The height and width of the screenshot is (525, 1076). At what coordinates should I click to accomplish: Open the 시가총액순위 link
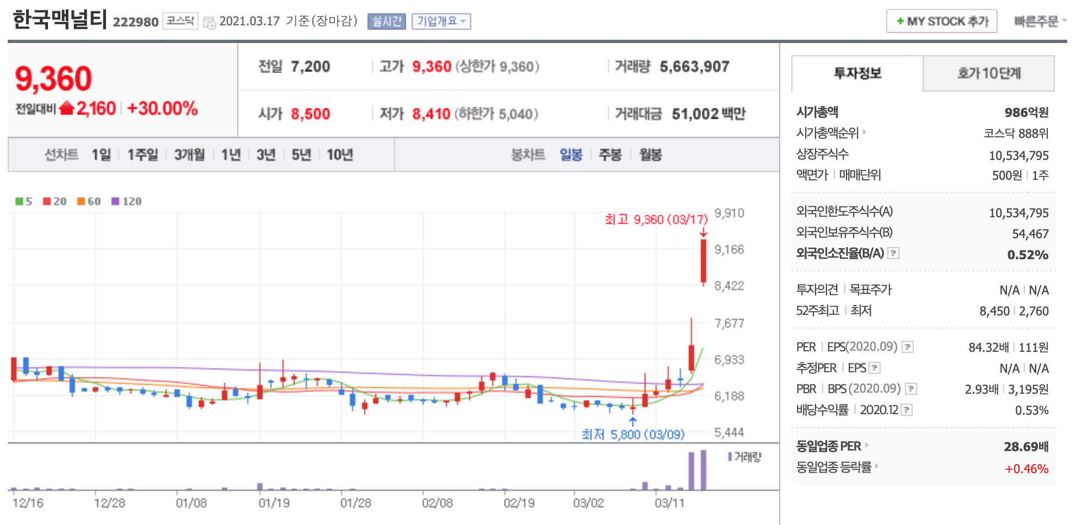click(831, 133)
